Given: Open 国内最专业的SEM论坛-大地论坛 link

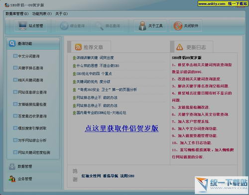Looking at the screenshot, I should [101, 113].
